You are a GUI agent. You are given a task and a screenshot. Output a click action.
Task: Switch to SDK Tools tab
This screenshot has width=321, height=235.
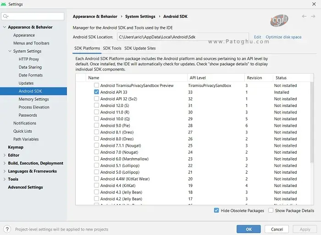point(112,48)
